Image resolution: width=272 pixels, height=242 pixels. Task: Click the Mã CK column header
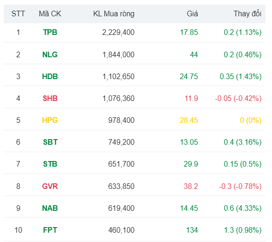point(50,13)
